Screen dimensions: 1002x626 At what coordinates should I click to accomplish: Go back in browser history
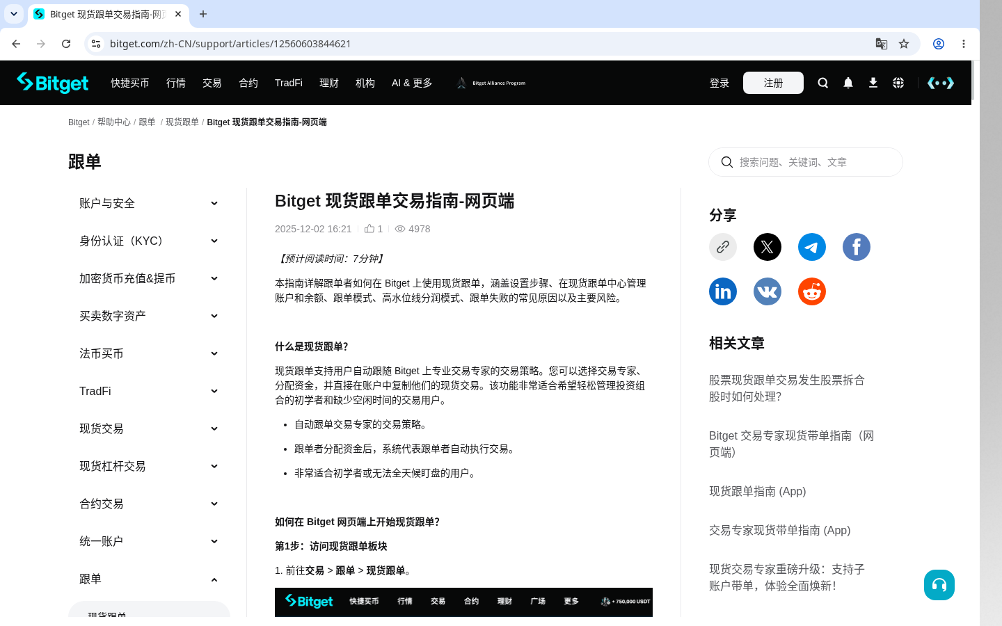[16, 44]
